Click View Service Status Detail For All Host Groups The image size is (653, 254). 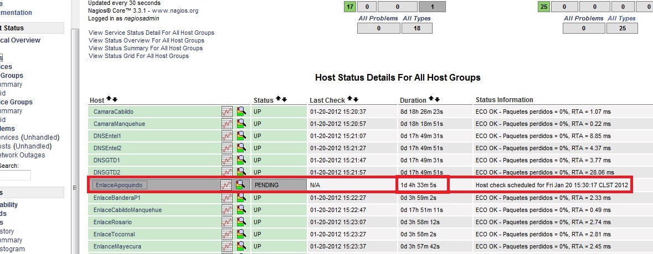click(151, 33)
